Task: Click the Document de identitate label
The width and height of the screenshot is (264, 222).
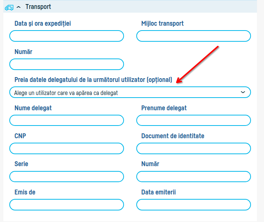Action: (173, 136)
